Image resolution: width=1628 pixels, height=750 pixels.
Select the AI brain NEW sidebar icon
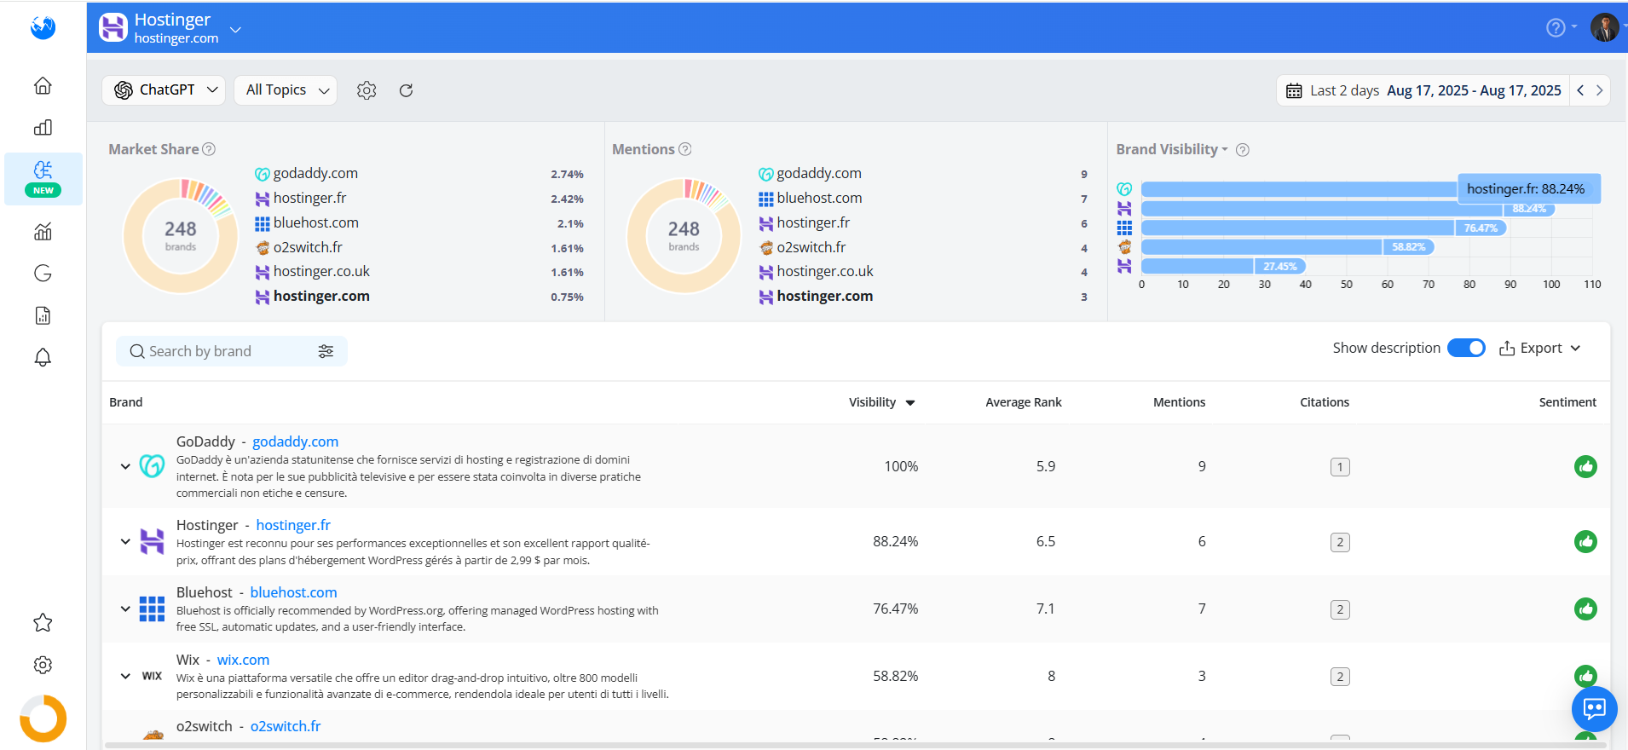[x=43, y=178]
